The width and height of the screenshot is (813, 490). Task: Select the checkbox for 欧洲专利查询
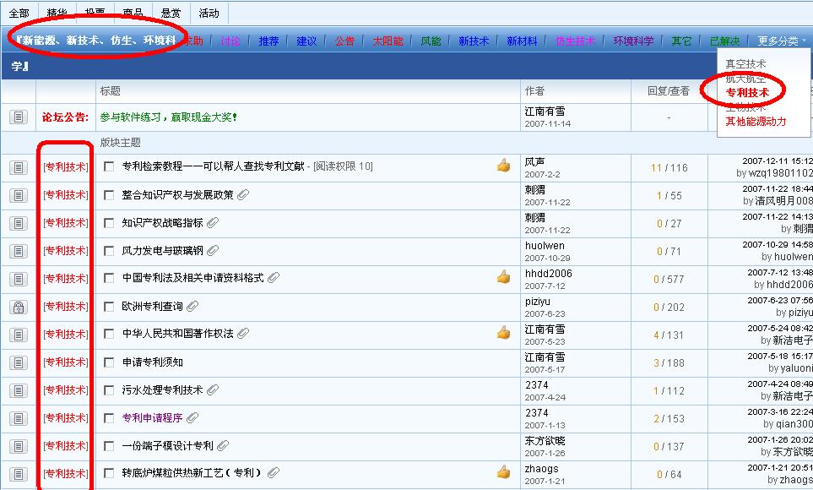pos(109,307)
